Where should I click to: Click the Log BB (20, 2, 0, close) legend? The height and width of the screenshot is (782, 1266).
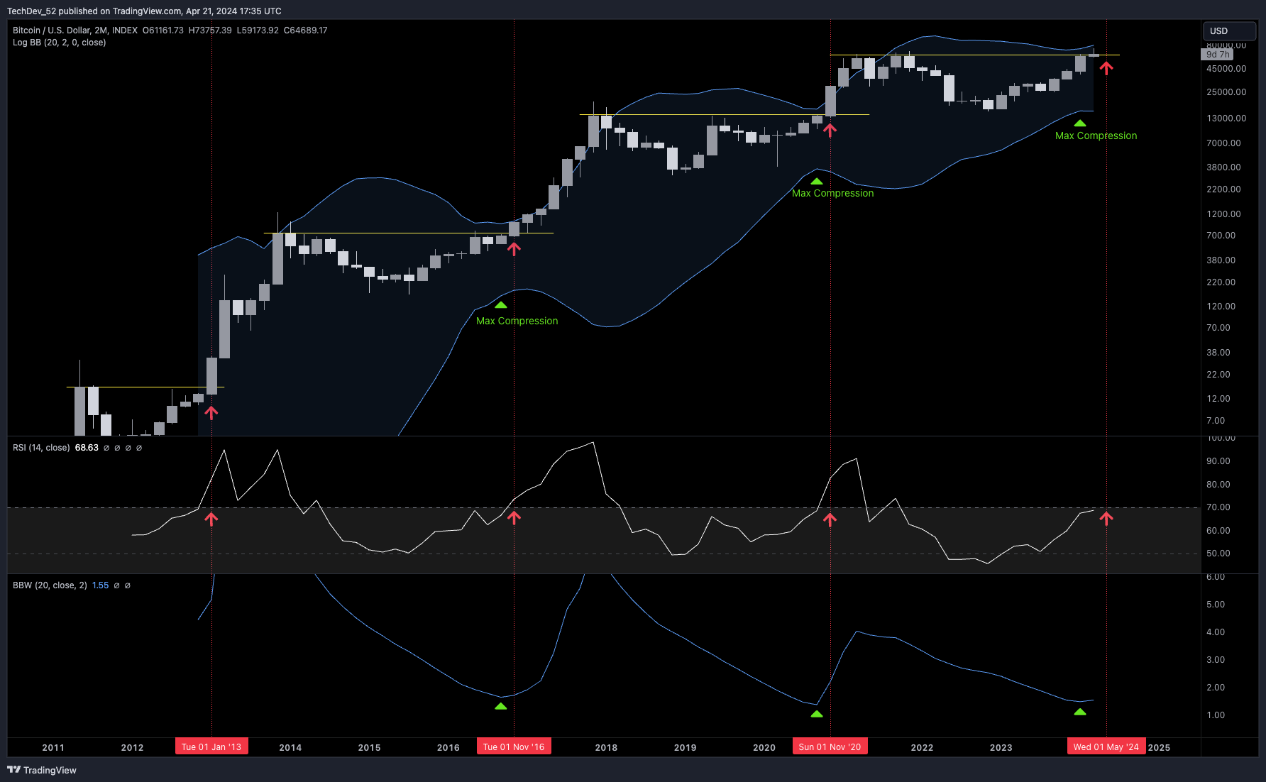pyautogui.click(x=60, y=43)
